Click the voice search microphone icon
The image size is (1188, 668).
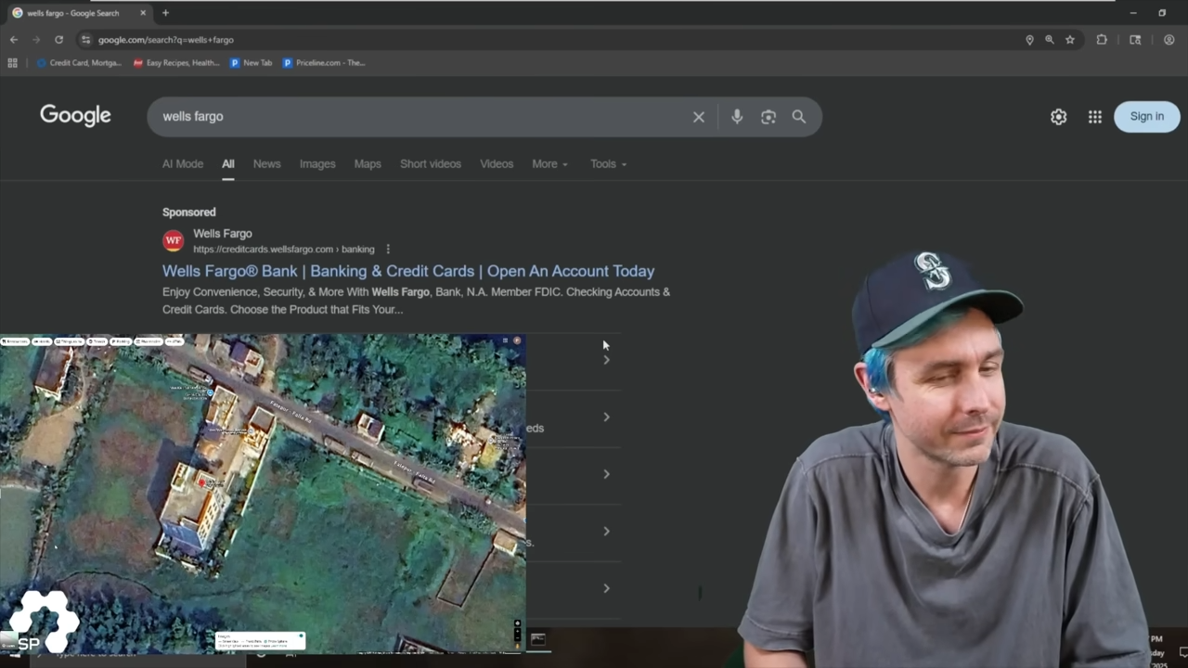click(737, 117)
